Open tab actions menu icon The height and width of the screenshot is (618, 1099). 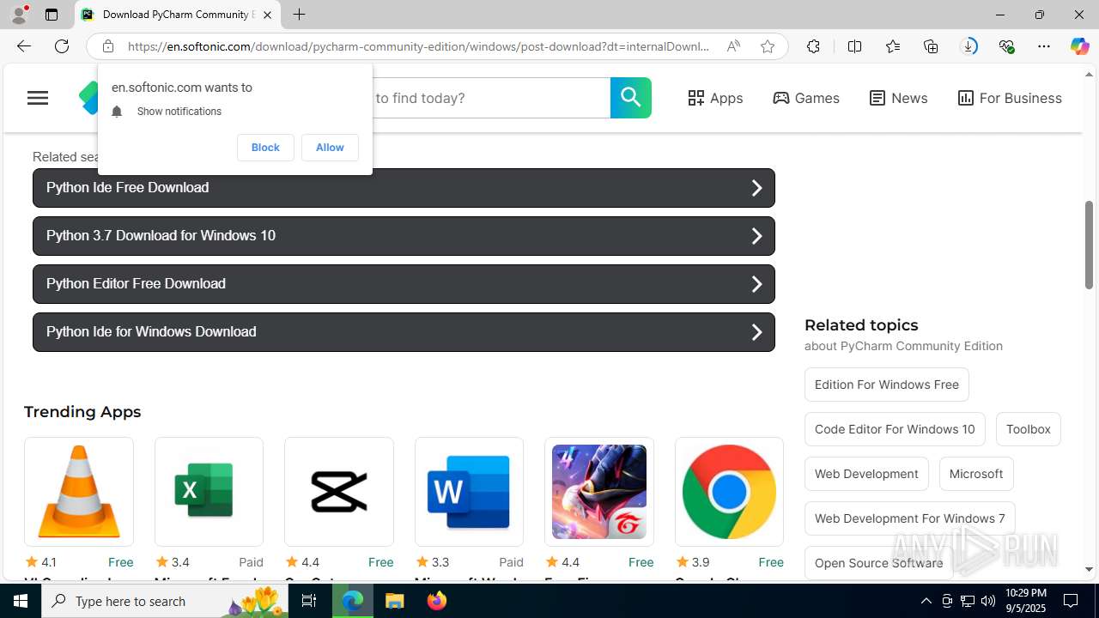pos(52,15)
